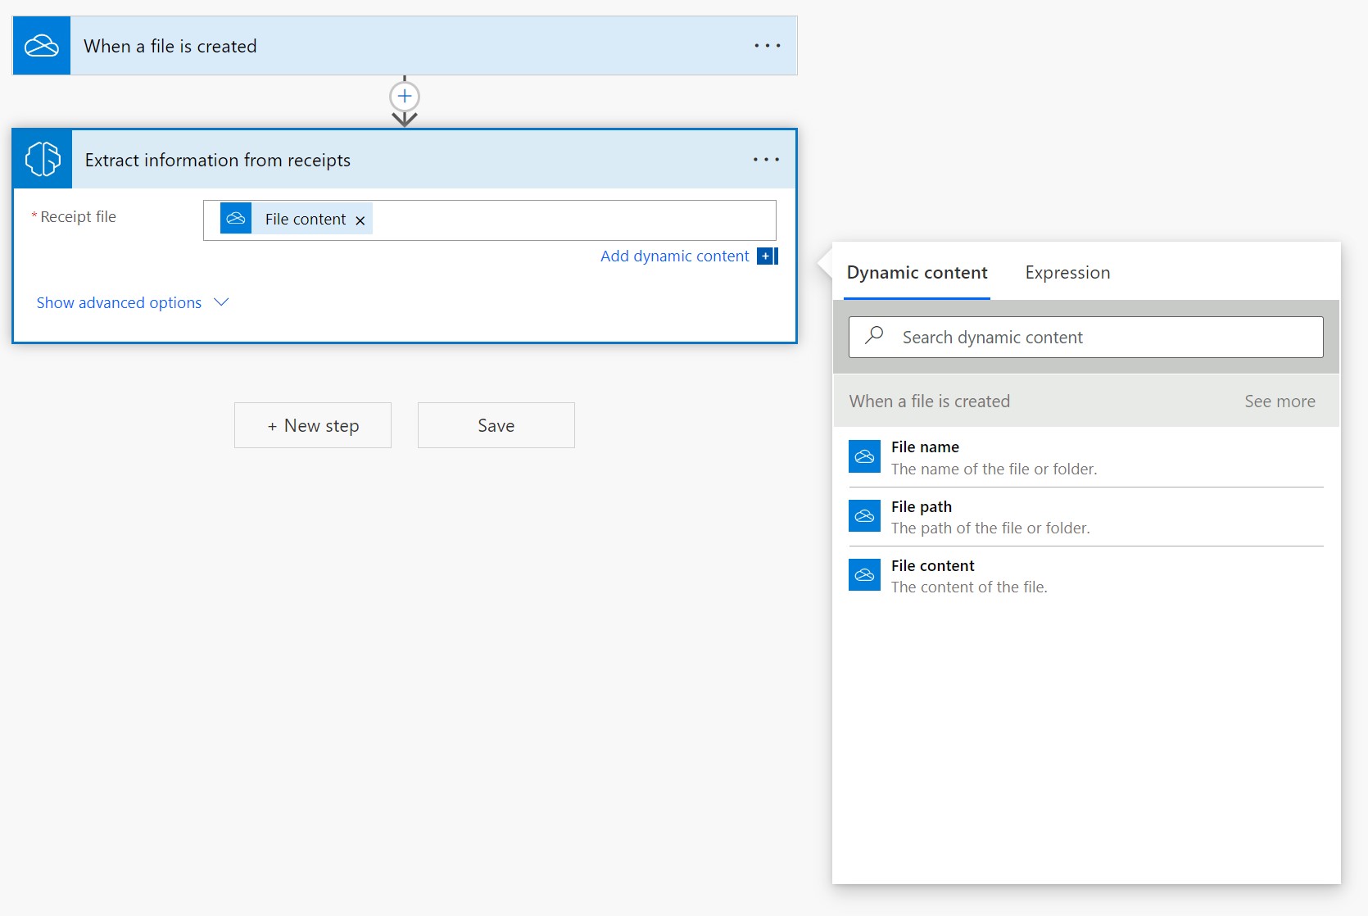Switch to the Expression tab
The height and width of the screenshot is (916, 1368).
click(1067, 272)
